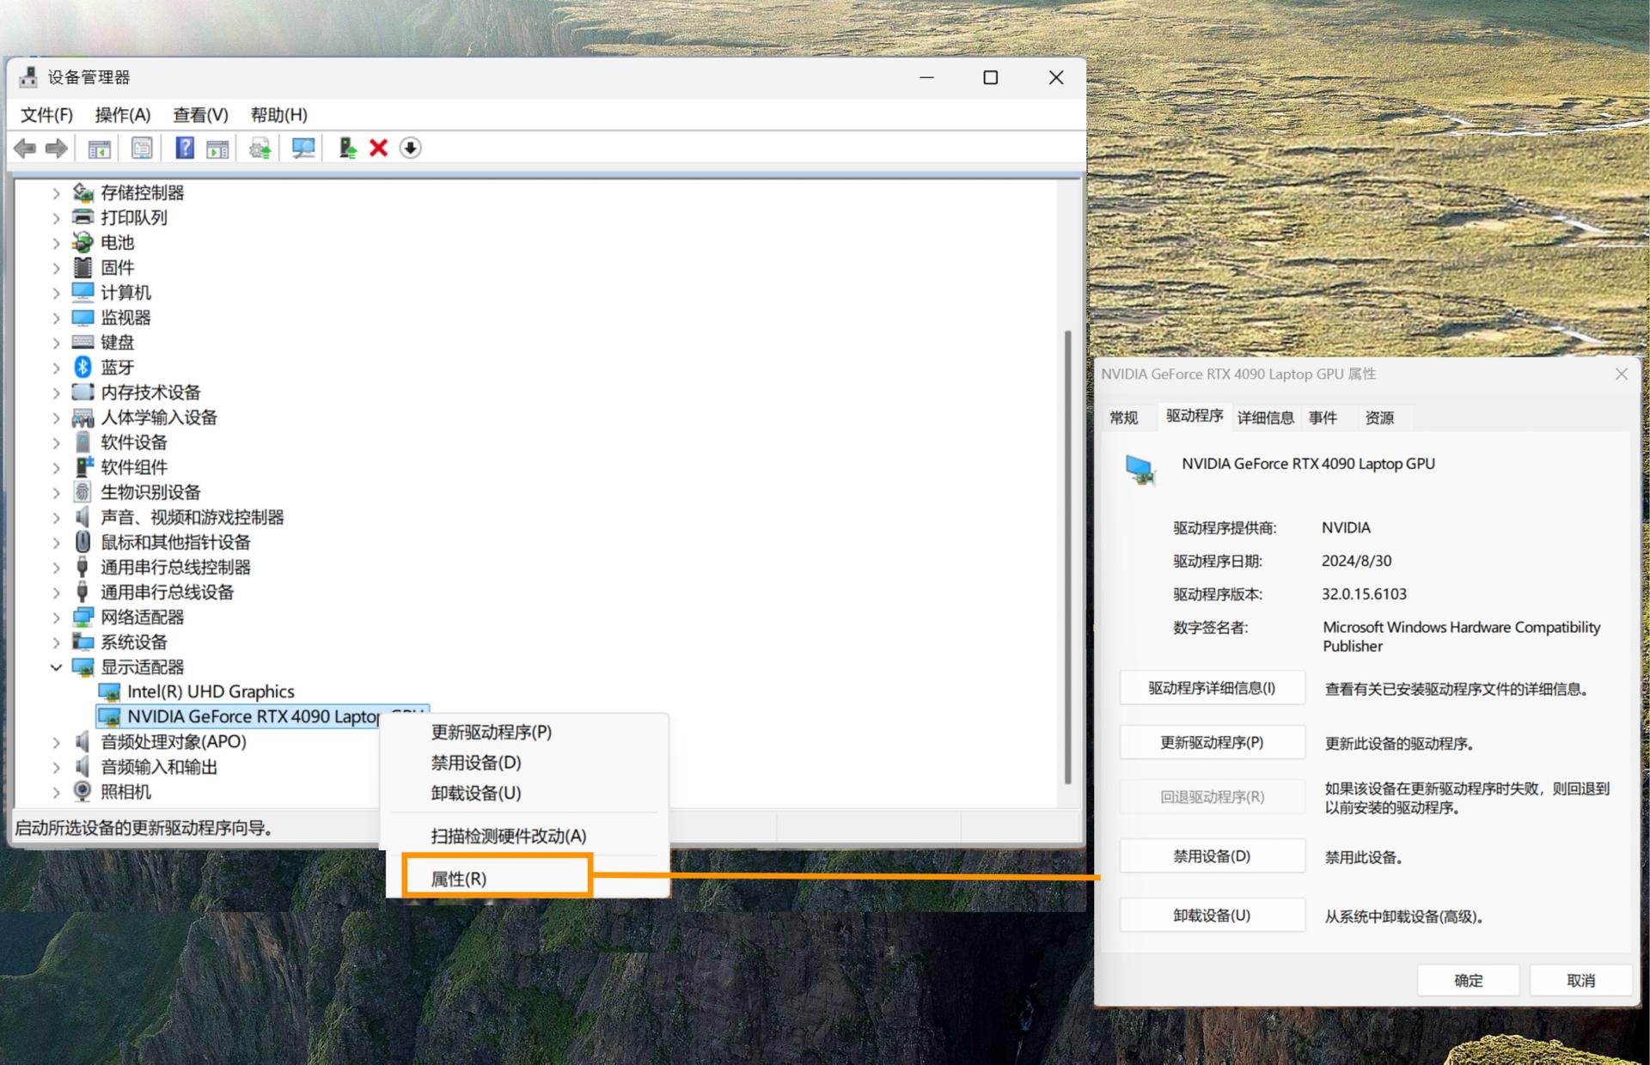Click the red X uninstall device toolbar icon

[x=378, y=149]
